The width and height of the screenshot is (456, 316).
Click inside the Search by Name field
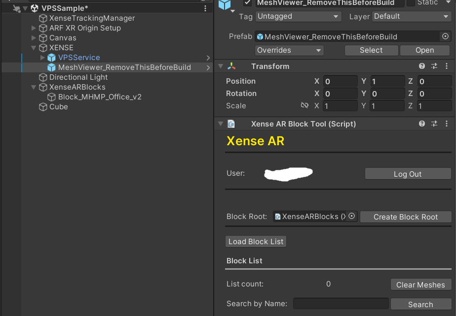click(x=341, y=303)
